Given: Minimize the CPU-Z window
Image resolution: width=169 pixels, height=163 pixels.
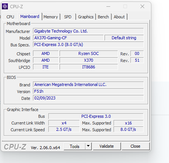Looking at the screenshot, I should [x=108, y=6].
